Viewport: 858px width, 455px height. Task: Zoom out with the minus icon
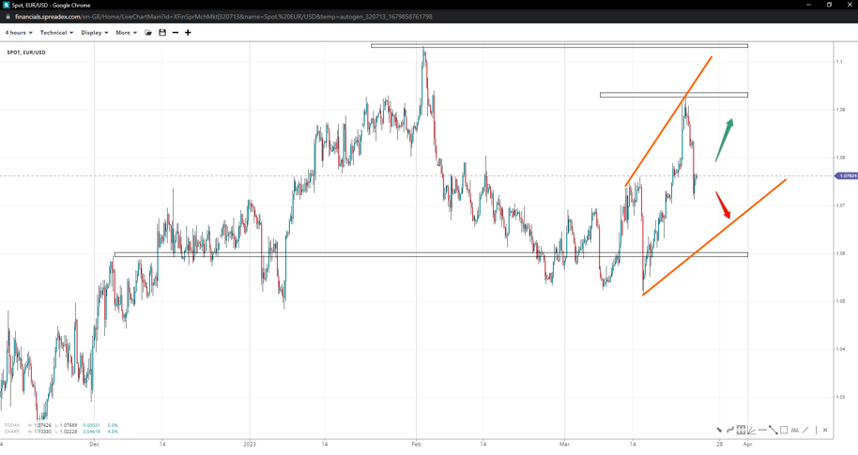pos(176,33)
